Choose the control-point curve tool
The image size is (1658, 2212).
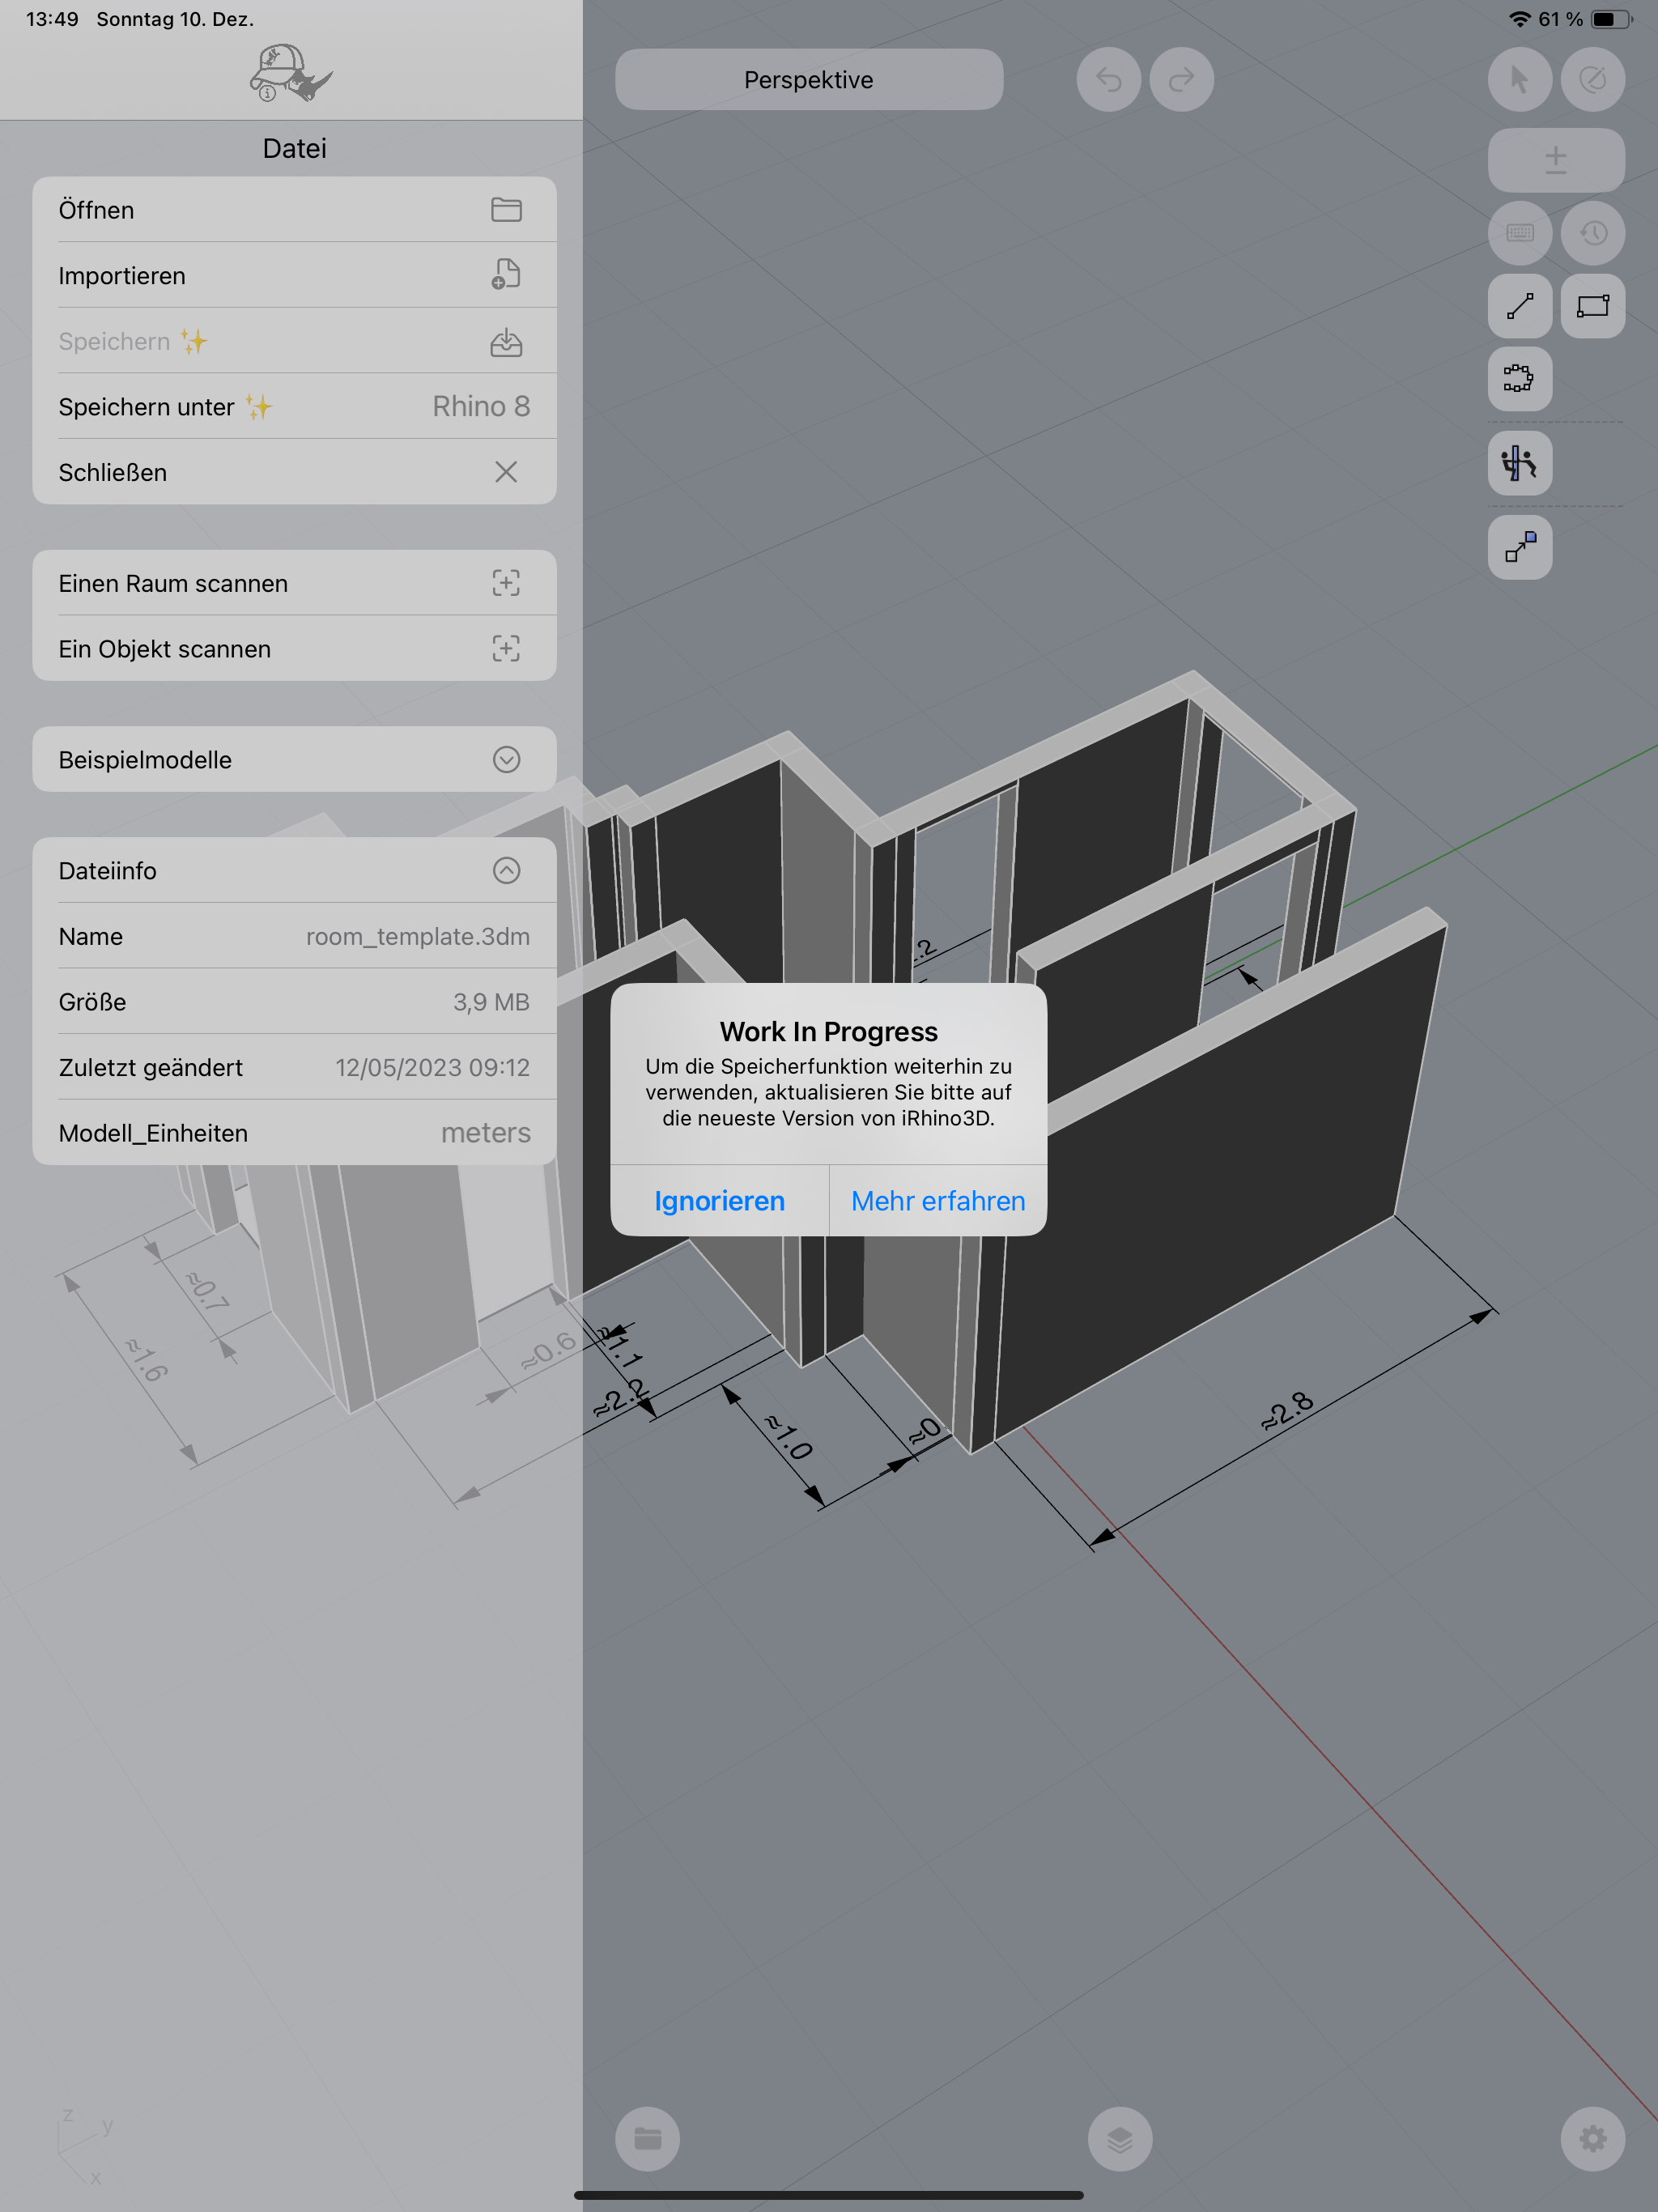pos(1519,379)
